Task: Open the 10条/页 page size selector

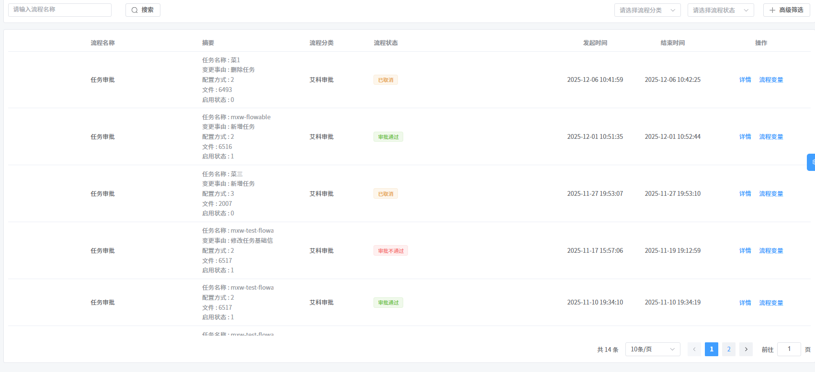Action: coord(652,349)
